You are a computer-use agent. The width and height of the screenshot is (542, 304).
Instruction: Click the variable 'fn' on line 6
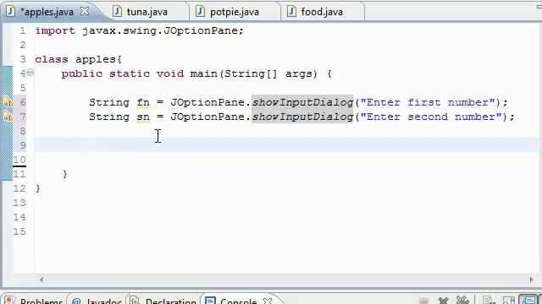pos(143,102)
